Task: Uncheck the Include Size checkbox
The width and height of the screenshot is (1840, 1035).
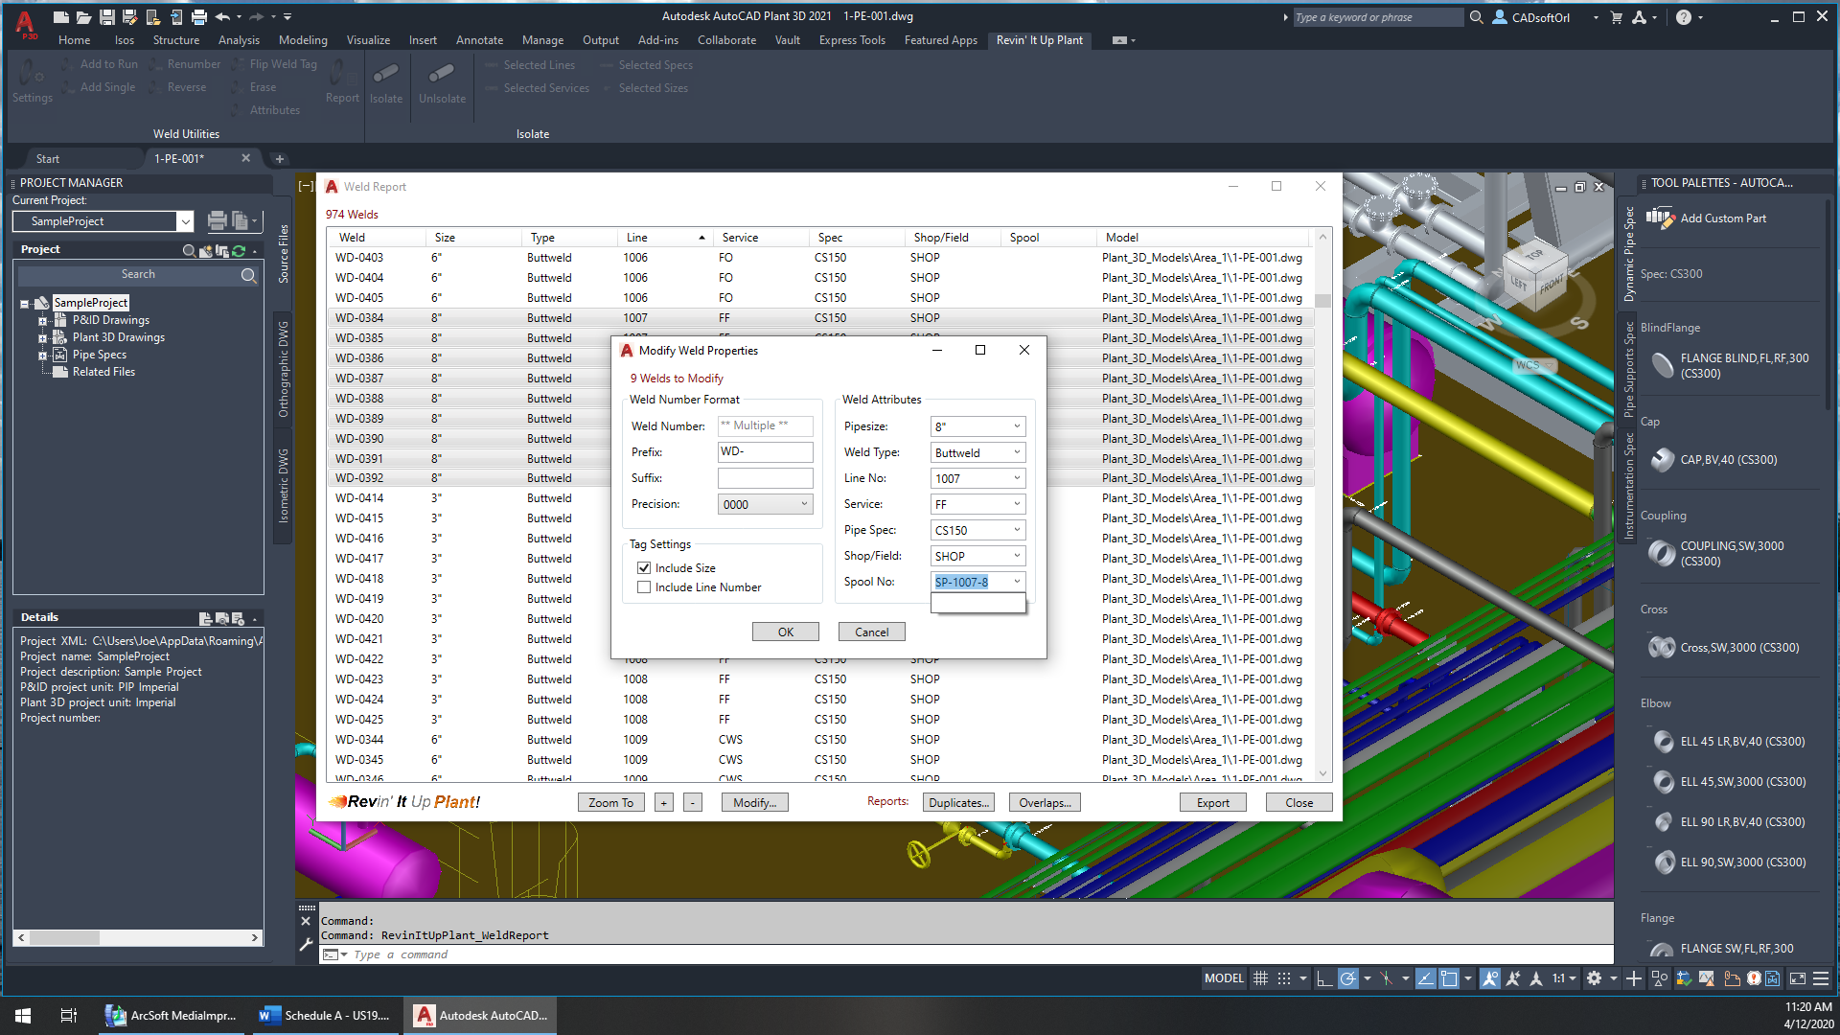Action: click(644, 568)
